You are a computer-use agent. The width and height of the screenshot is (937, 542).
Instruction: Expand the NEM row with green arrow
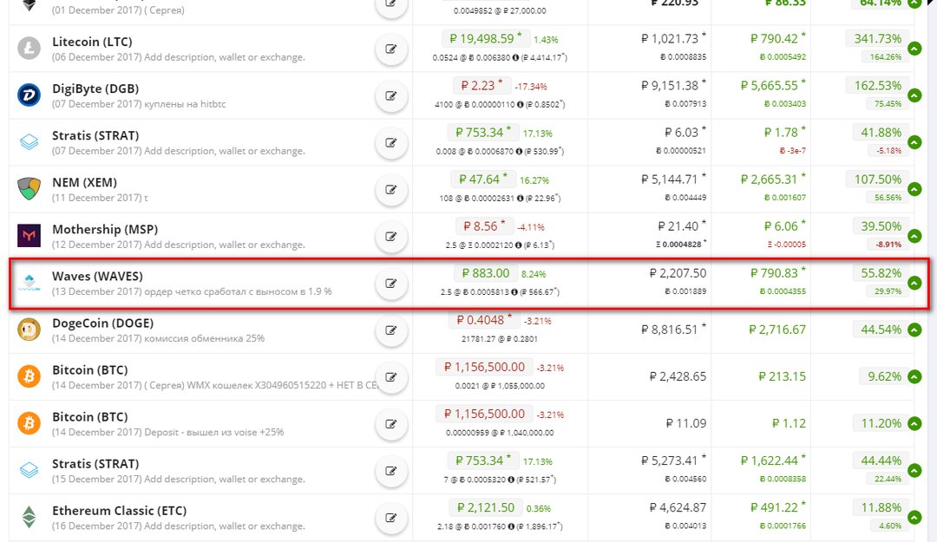[x=914, y=189]
